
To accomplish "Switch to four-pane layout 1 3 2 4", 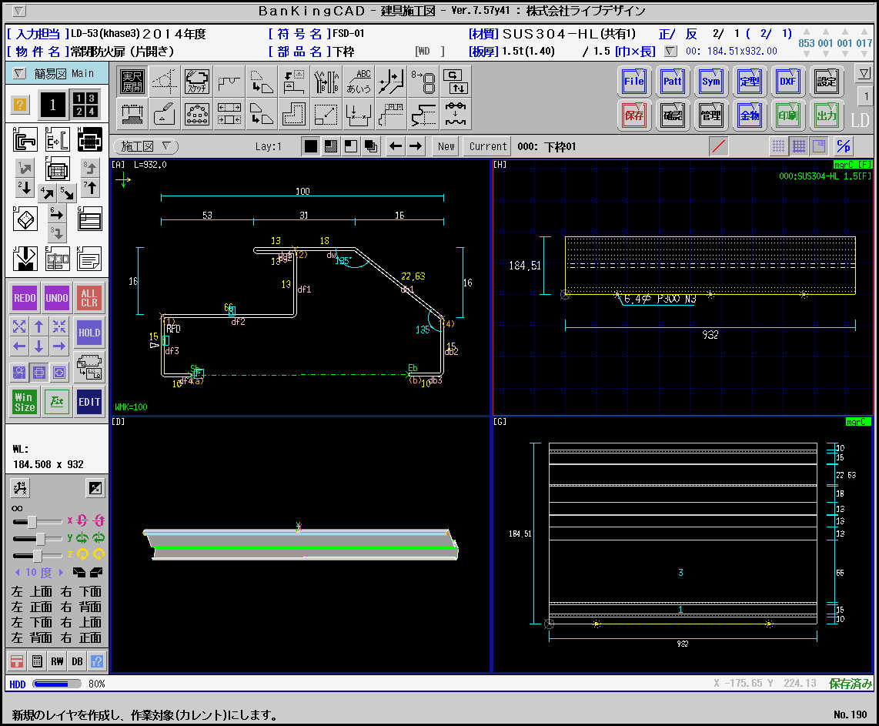I will 85,104.
